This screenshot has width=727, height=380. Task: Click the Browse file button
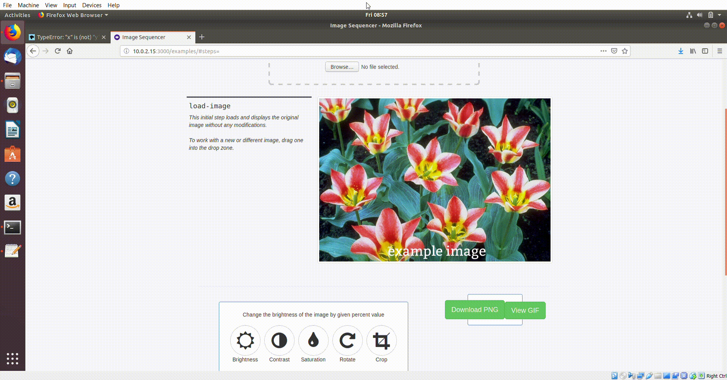(342, 67)
